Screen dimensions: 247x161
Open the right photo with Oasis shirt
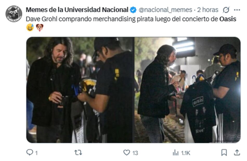(187, 90)
